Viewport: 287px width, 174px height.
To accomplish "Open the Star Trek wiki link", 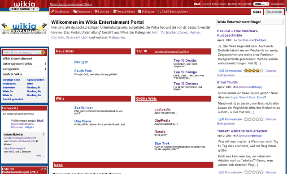I will (162, 143).
